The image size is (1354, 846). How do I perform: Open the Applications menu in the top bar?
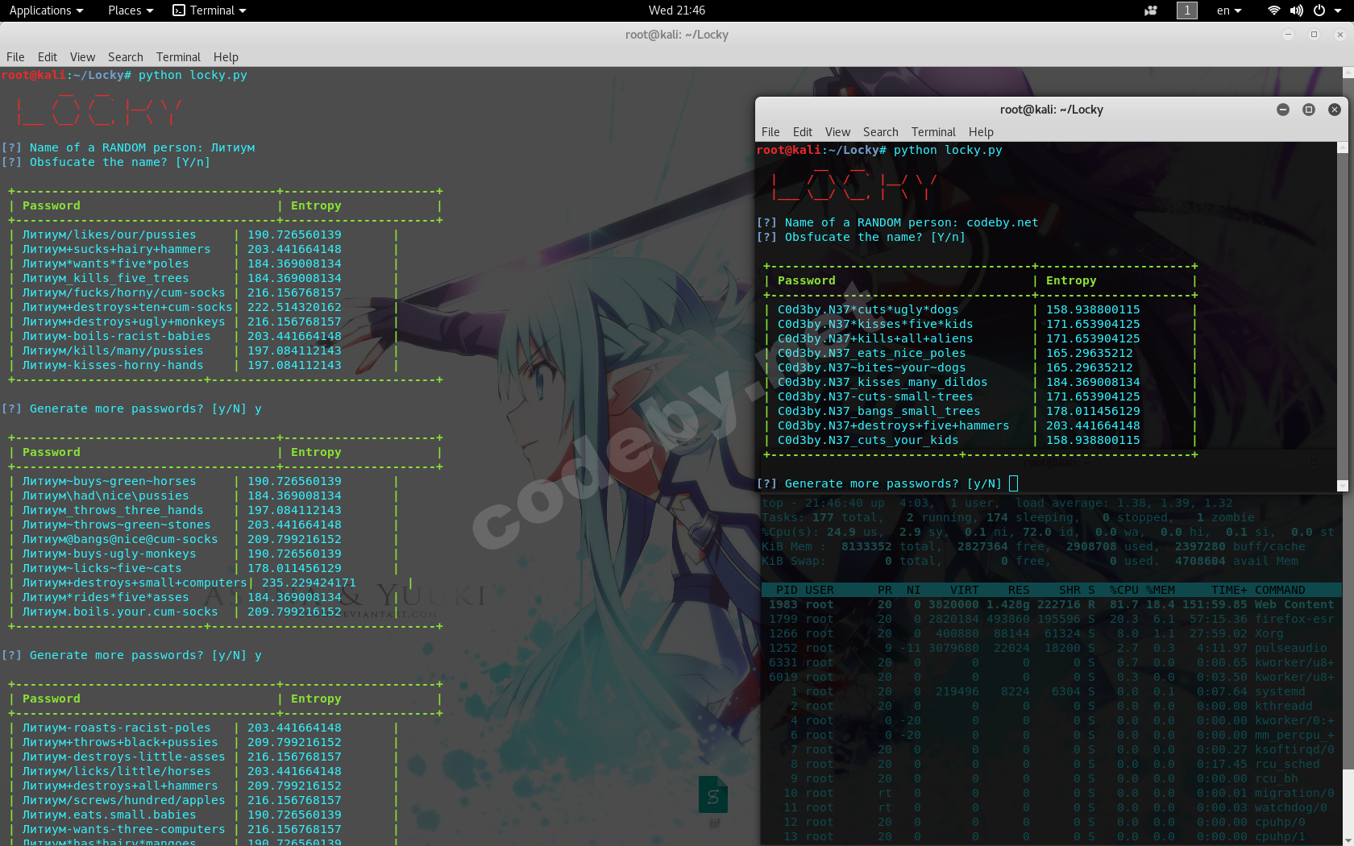(46, 10)
